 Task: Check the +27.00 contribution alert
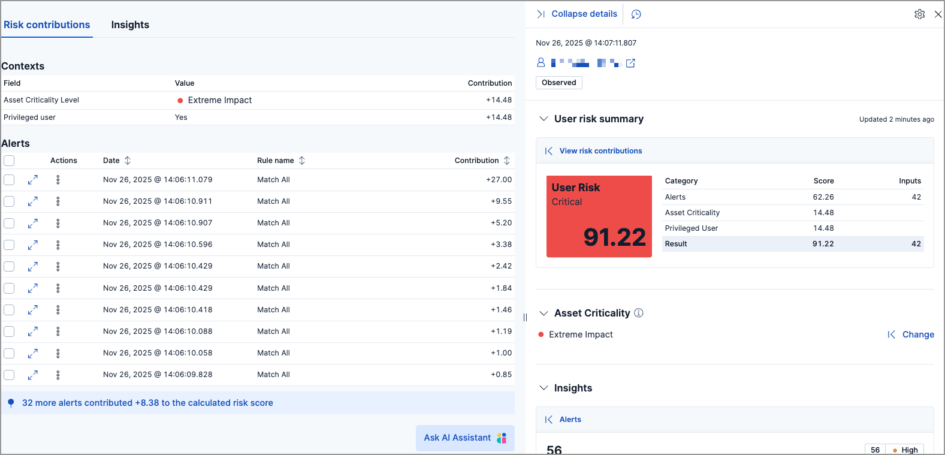point(9,180)
